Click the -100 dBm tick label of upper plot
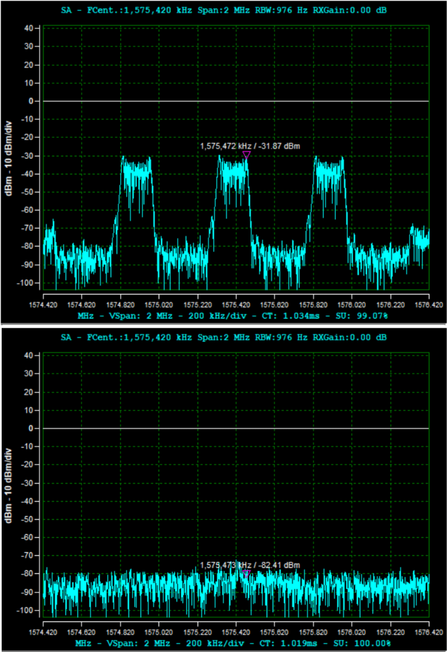The height and width of the screenshot is (652, 447). tap(25, 283)
